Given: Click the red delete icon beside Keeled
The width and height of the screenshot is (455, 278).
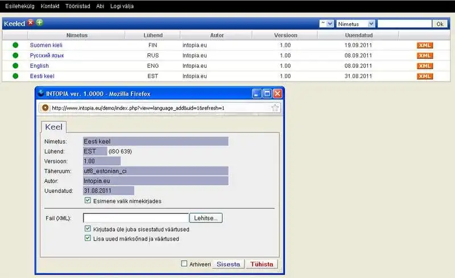Looking at the screenshot, I should 31,23.
